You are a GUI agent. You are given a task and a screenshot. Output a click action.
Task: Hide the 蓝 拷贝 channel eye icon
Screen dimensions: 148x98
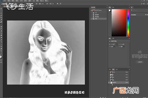point(109,82)
